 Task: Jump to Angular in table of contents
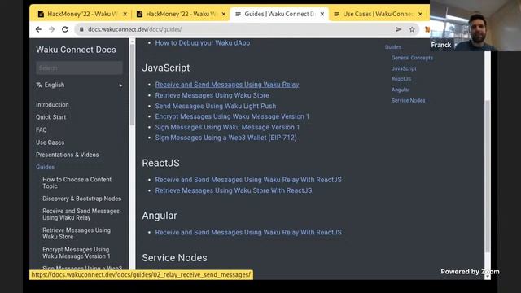(401, 90)
